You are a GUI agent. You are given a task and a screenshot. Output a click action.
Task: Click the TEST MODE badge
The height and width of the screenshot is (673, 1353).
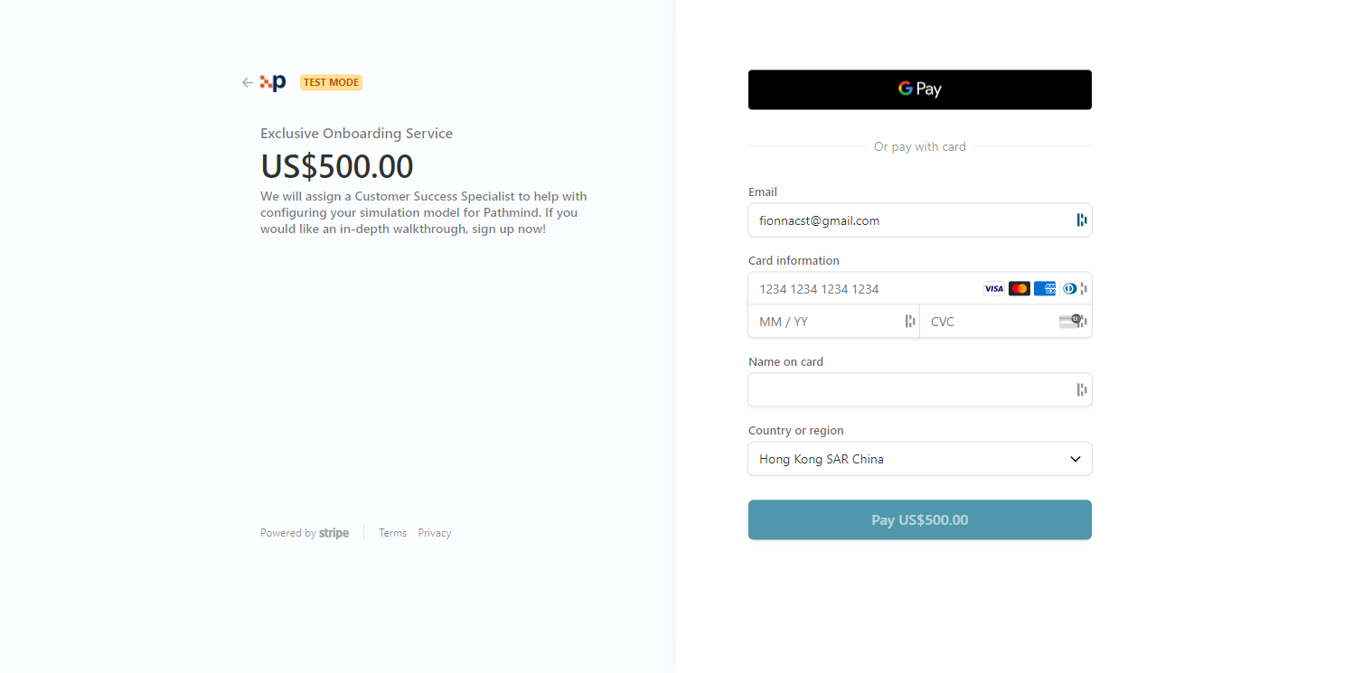click(x=331, y=82)
